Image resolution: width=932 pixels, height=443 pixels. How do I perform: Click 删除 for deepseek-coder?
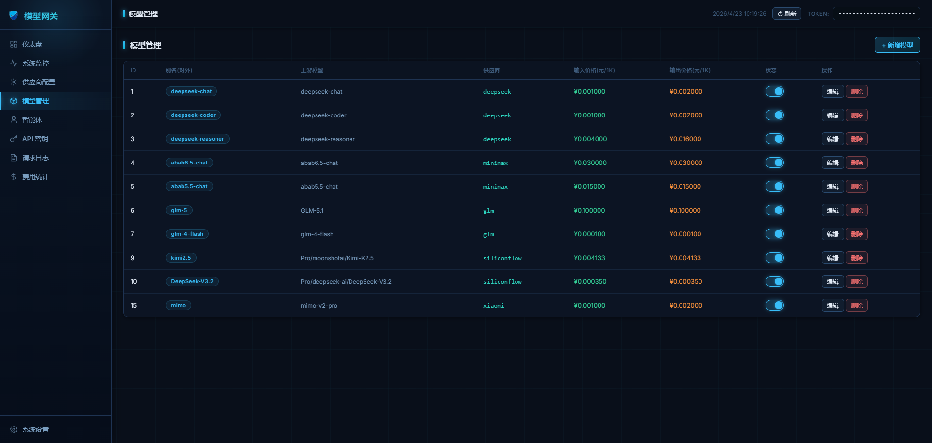pos(857,115)
